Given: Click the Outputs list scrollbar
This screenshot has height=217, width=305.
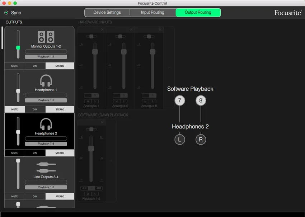Looking at the screenshot, I should (x=2, y=38).
